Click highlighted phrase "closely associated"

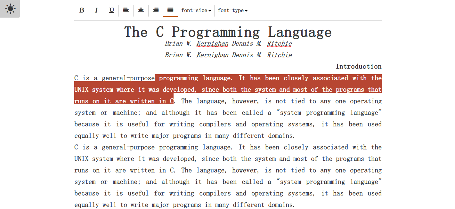pyautogui.click(x=312, y=78)
